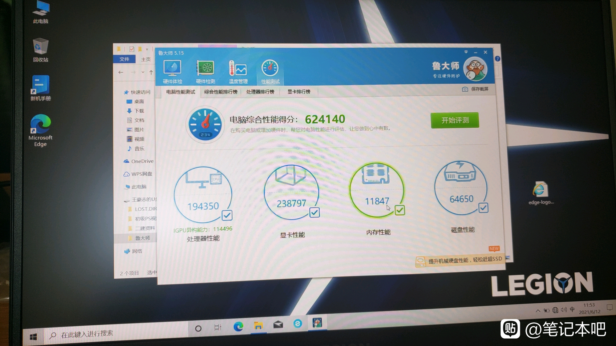The height and width of the screenshot is (346, 616).
Task: Switch to 综合性能排行榜 tab
Action: (x=221, y=92)
